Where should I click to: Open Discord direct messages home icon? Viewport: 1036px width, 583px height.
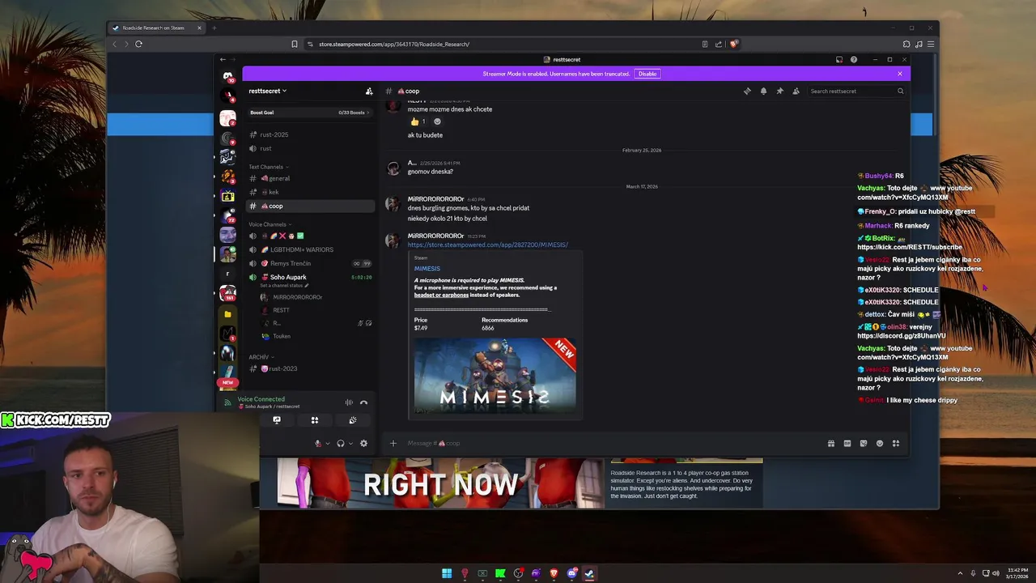pyautogui.click(x=227, y=76)
